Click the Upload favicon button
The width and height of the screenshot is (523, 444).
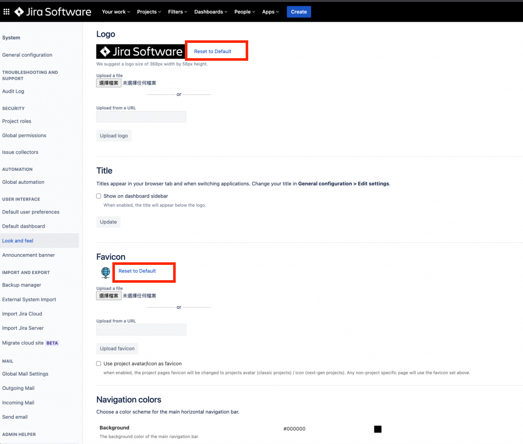(117, 349)
